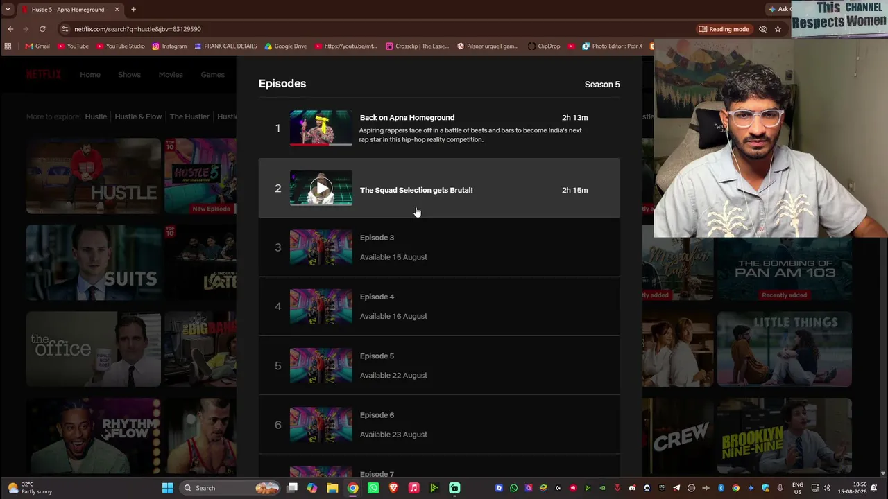Select Episode 3 available 15 August thumbnail

click(x=321, y=247)
